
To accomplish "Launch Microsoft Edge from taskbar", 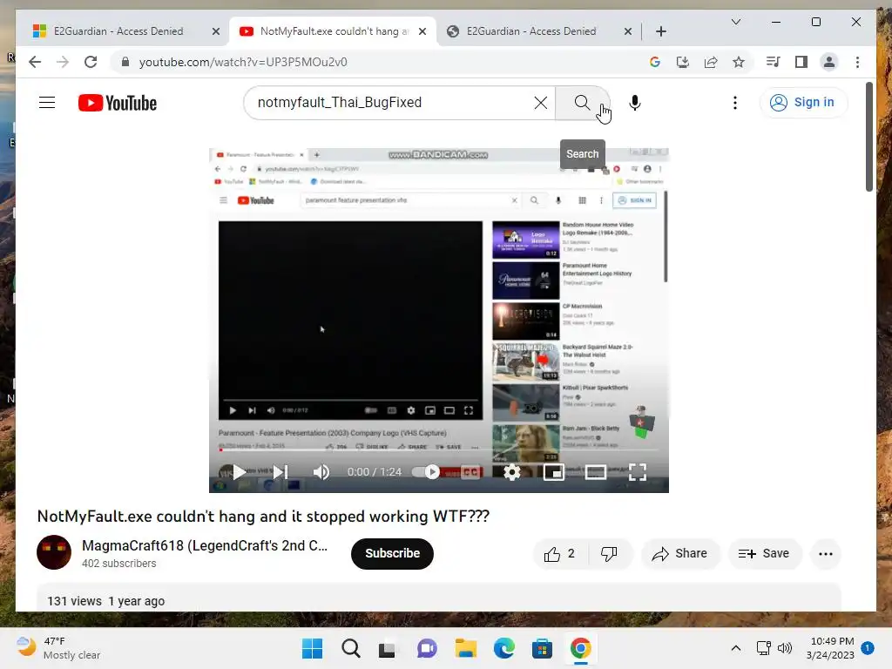I will [x=504, y=648].
